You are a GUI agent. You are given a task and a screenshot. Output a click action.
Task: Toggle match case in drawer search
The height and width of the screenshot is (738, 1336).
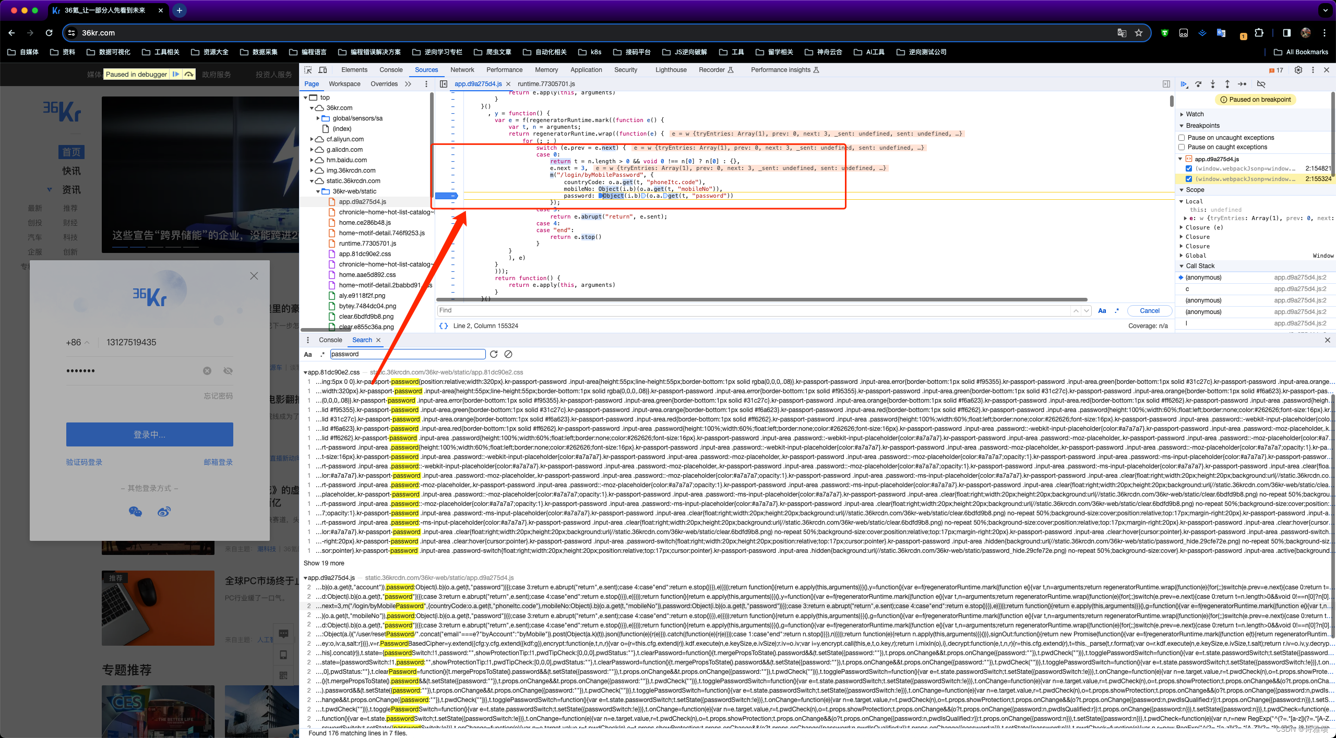coord(308,354)
